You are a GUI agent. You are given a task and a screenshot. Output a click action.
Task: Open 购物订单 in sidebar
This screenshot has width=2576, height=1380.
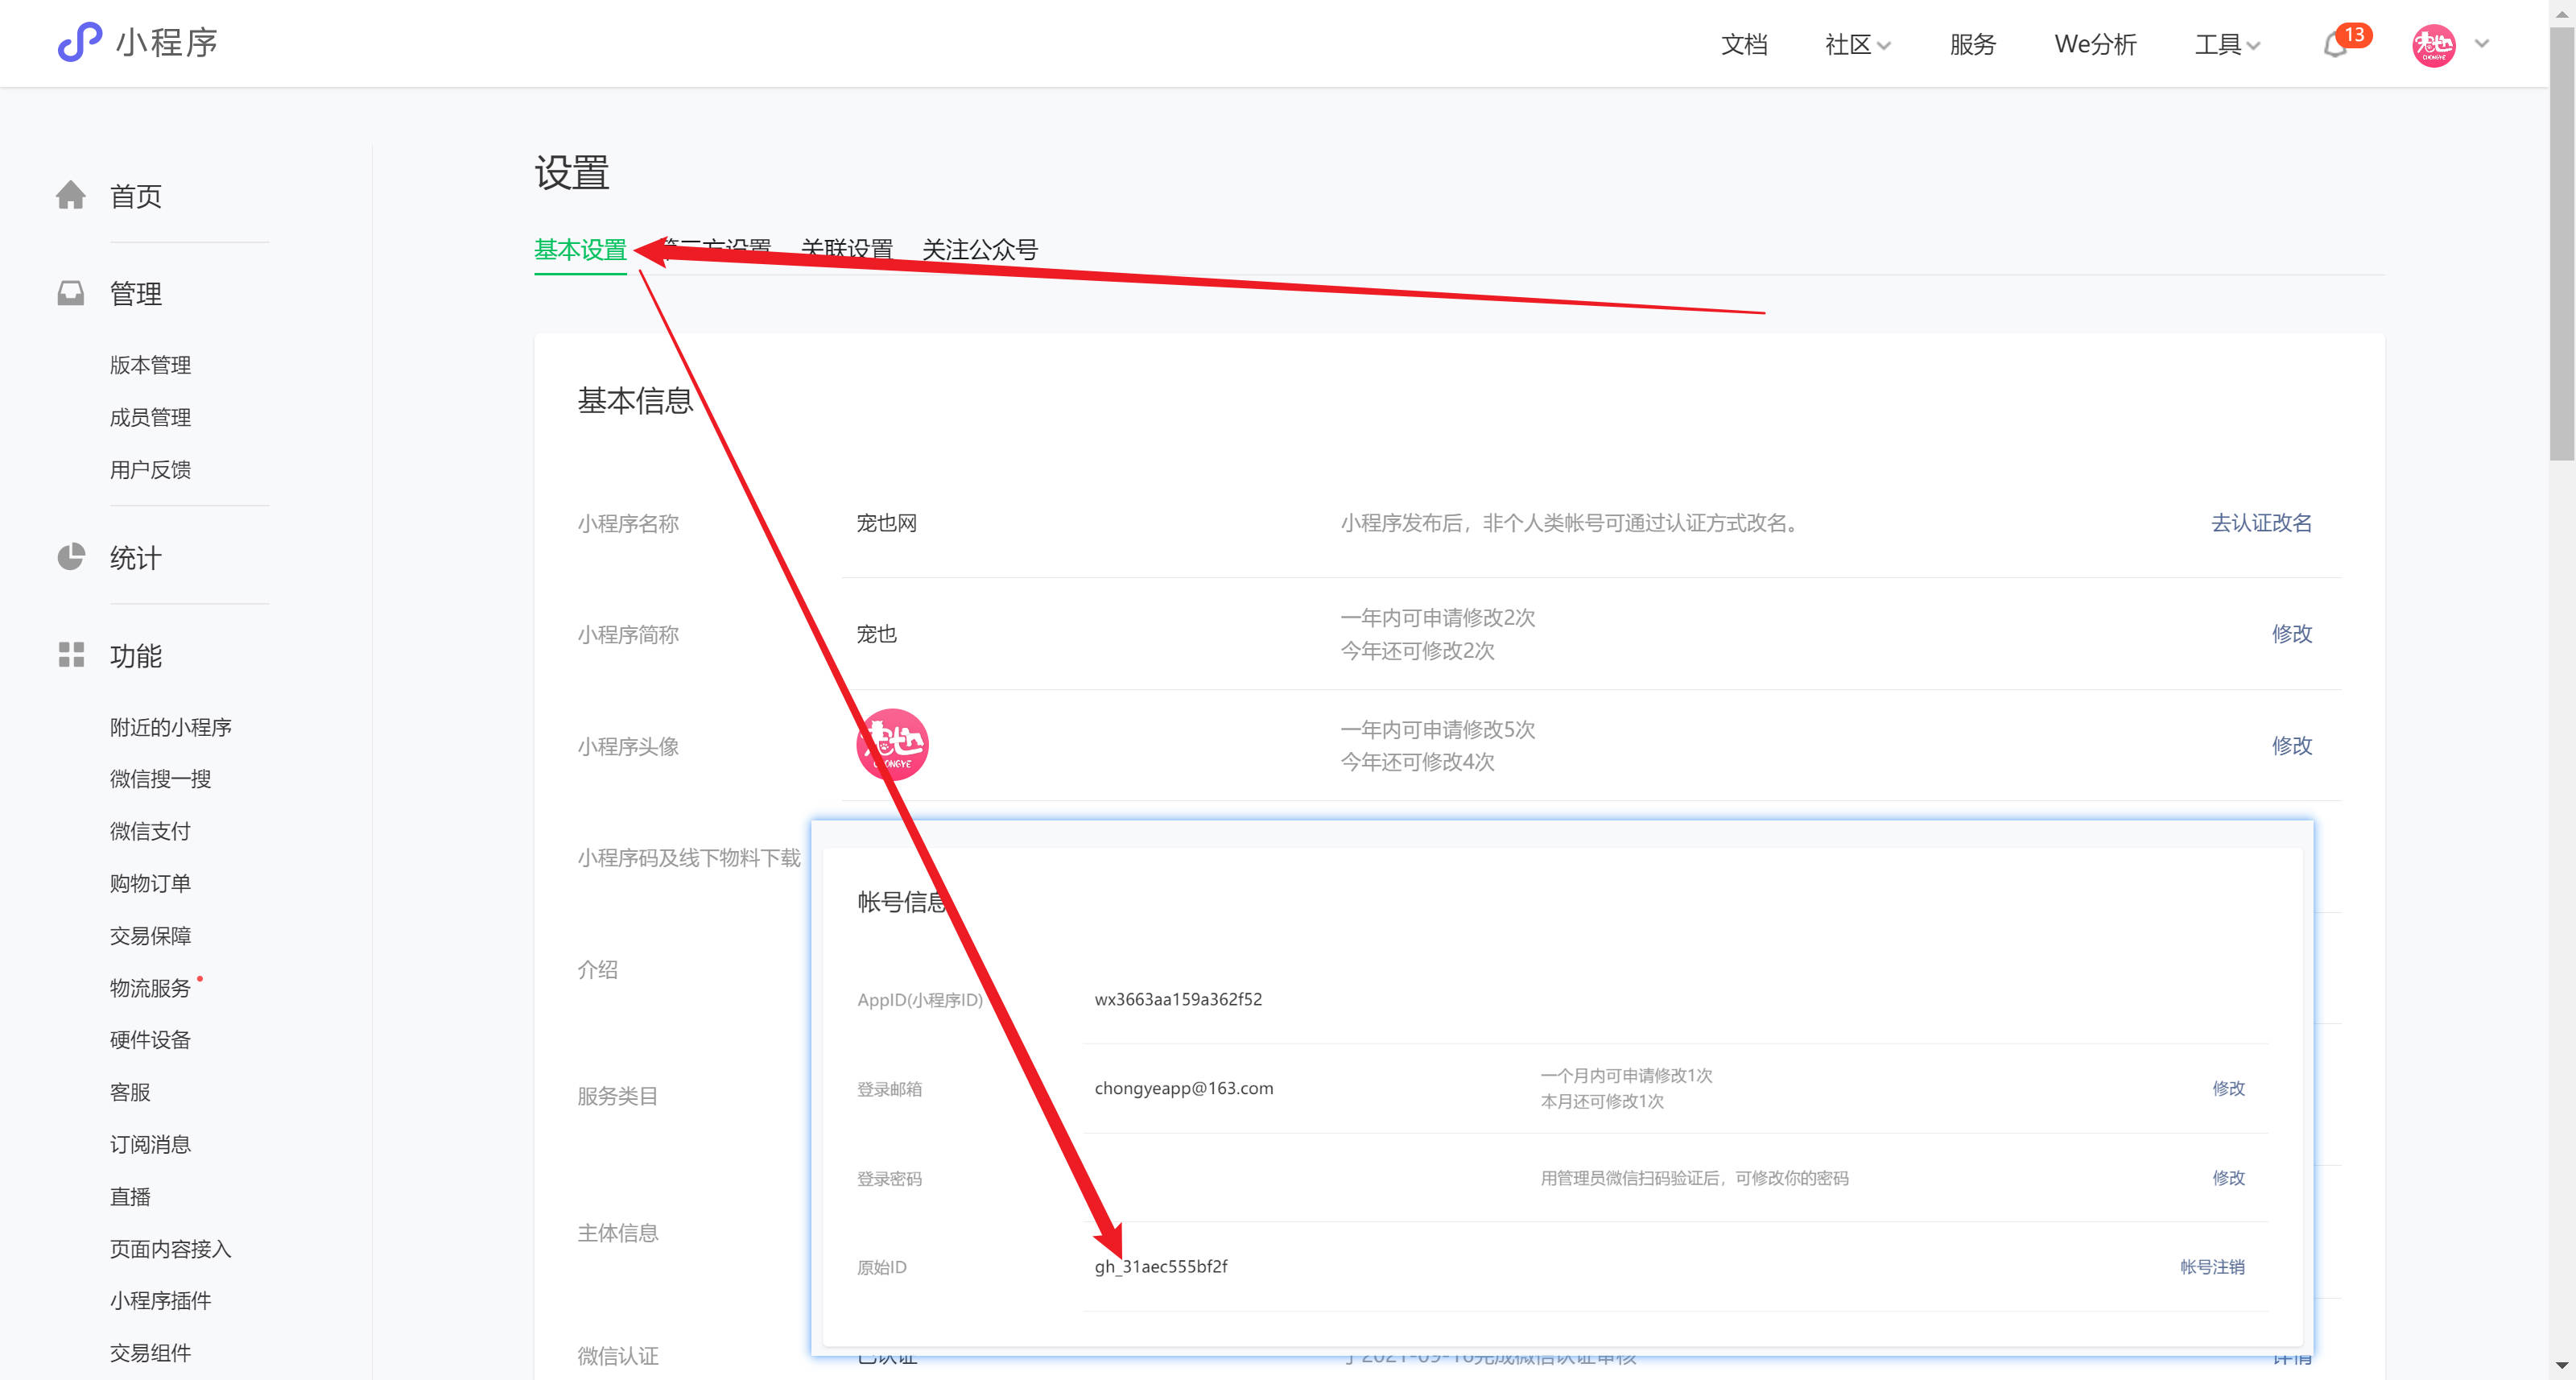pos(150,883)
